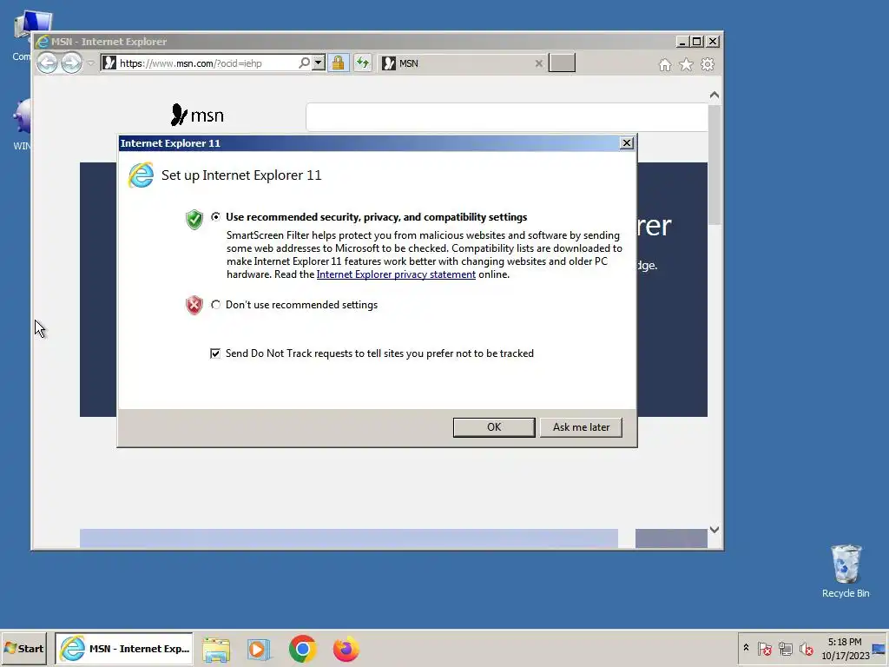Viewport: 889px width, 667px height.
Task: Close the Internet Explorer 11 setup dialog
Action: tap(627, 143)
